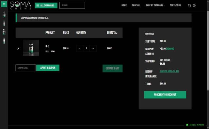Click the Update Cart button
The width and height of the screenshot is (209, 129).
coord(112,68)
